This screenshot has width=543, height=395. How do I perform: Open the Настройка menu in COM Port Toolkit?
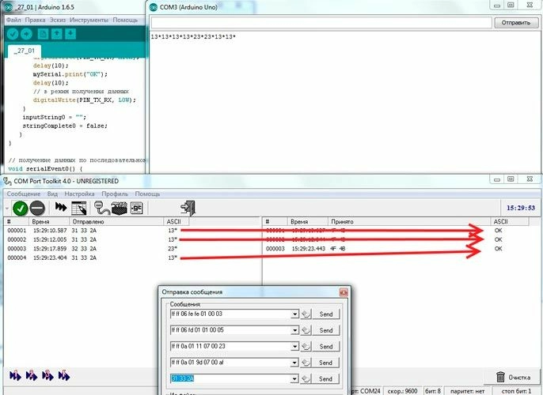79,194
